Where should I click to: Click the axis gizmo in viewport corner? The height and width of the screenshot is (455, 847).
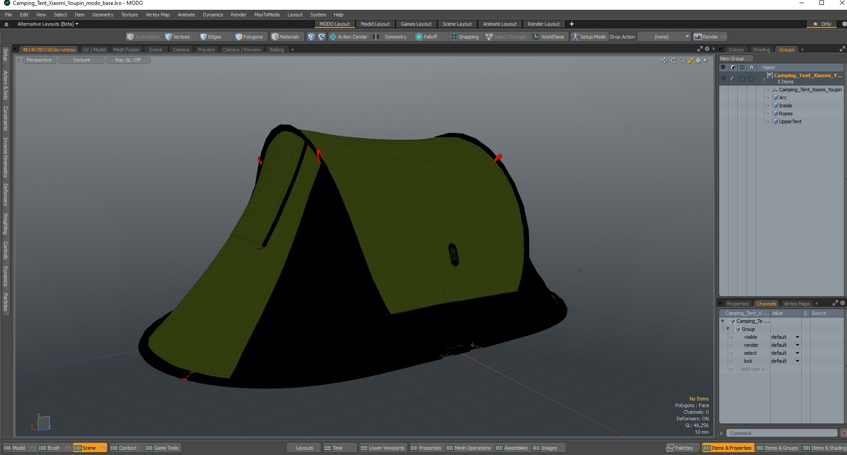[x=42, y=423]
